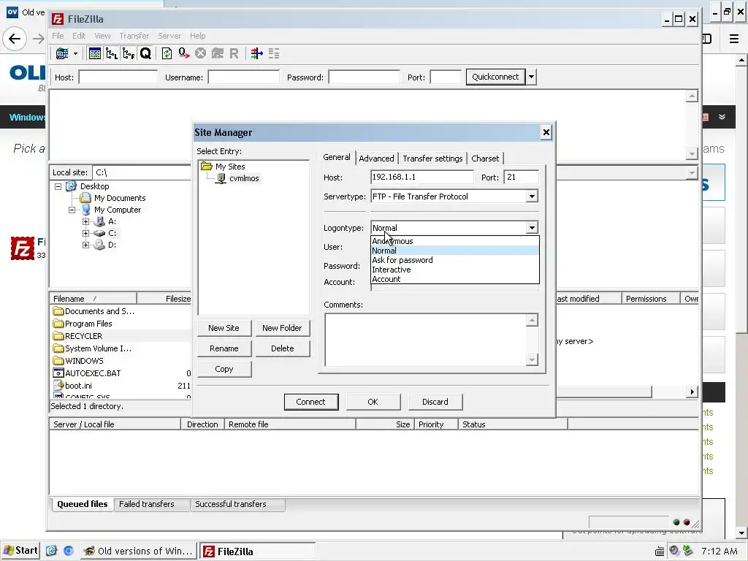Toggle transfer queue display Q icon
This screenshot has width=748, height=561.
(x=145, y=53)
